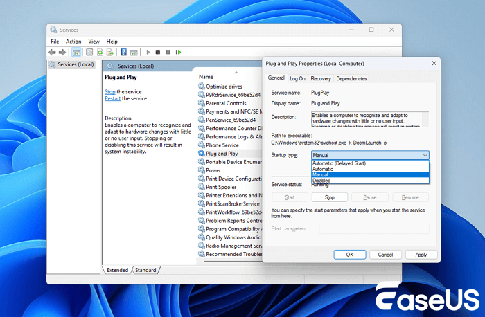485x317 pixels.
Task: Click the Refresh toolbar icon
Action: [x=100, y=52]
